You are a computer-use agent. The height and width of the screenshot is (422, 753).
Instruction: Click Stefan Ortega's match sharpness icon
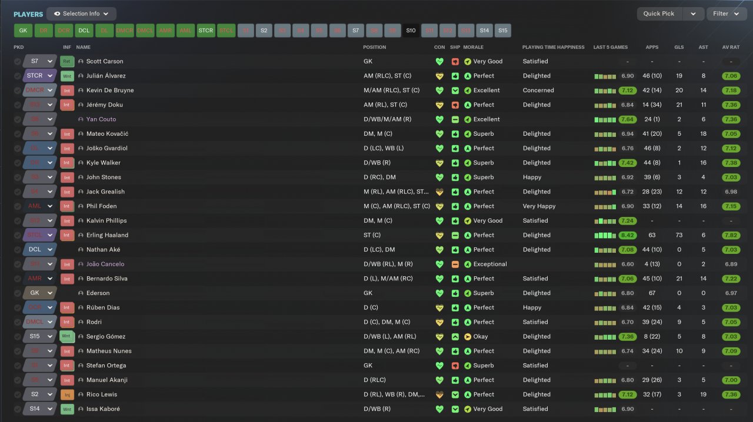pyautogui.click(x=455, y=366)
